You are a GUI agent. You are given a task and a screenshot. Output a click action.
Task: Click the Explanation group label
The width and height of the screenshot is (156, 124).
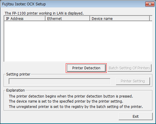tap(16, 90)
